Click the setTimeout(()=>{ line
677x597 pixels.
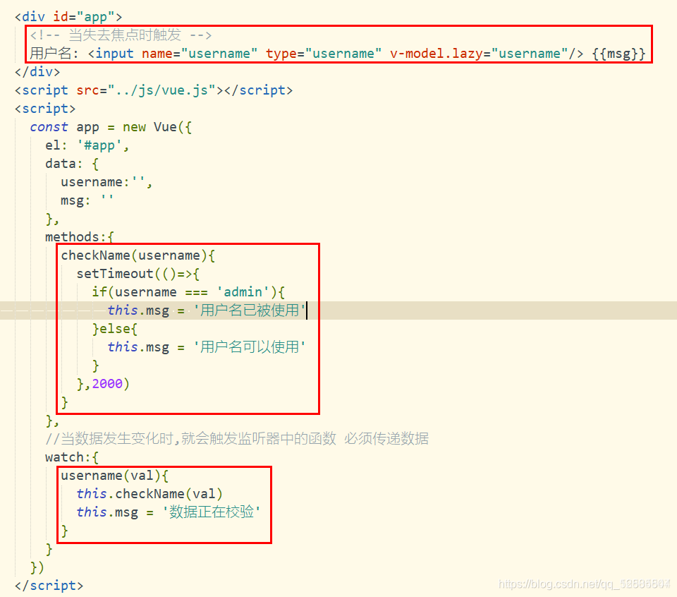[x=138, y=273]
